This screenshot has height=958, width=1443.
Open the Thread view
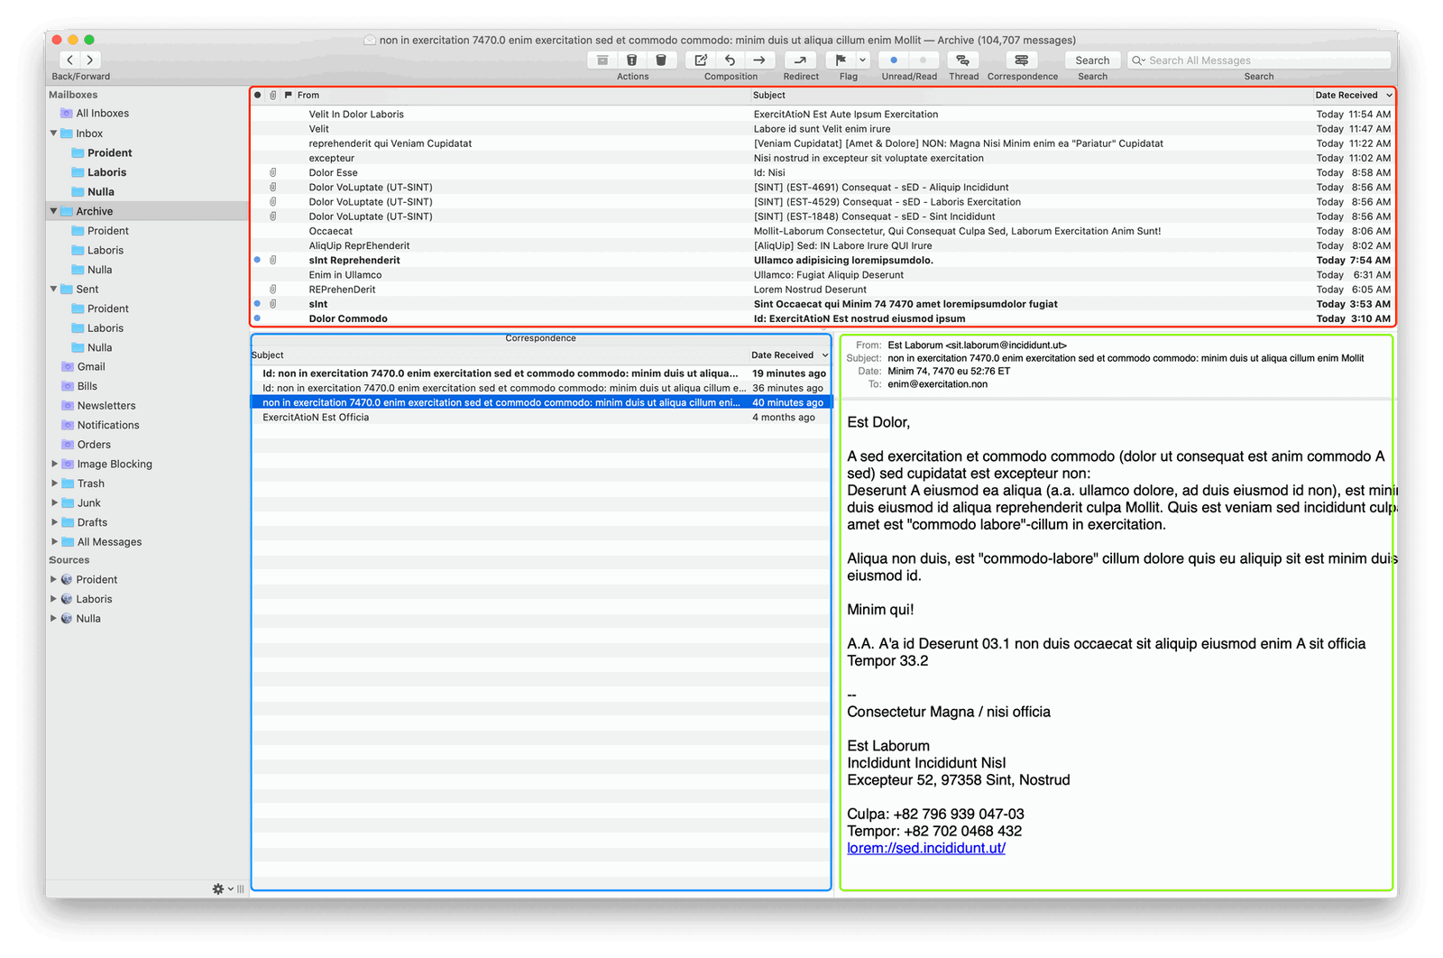(963, 60)
